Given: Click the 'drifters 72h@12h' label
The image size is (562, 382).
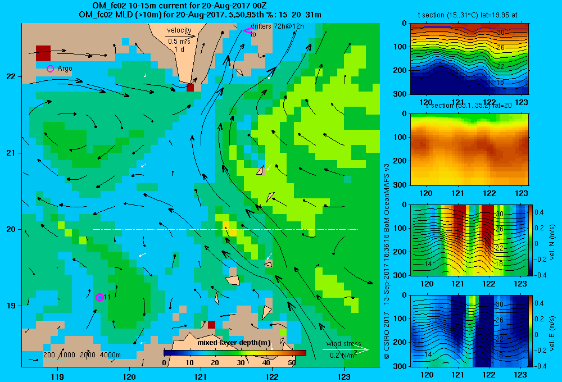Looking at the screenshot, I should click(277, 26).
